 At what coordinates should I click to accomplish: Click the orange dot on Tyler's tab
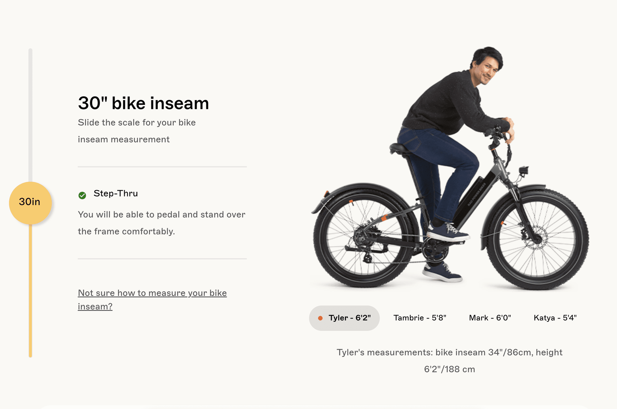pyautogui.click(x=320, y=318)
